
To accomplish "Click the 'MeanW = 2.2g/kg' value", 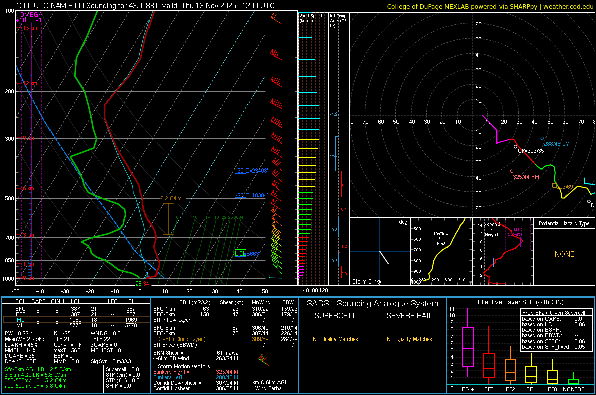I will point(25,339).
